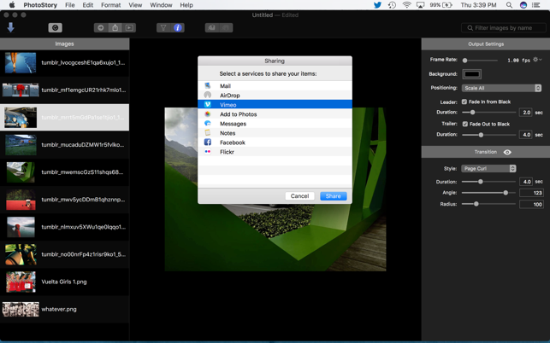Click the Filter images by name field
This screenshot has width=550, height=343.
503,28
